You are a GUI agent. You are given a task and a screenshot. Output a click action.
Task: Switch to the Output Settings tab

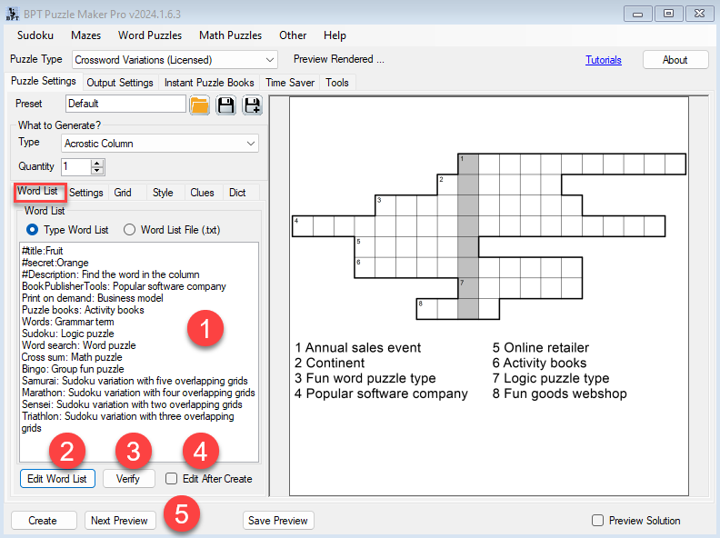[x=120, y=83]
